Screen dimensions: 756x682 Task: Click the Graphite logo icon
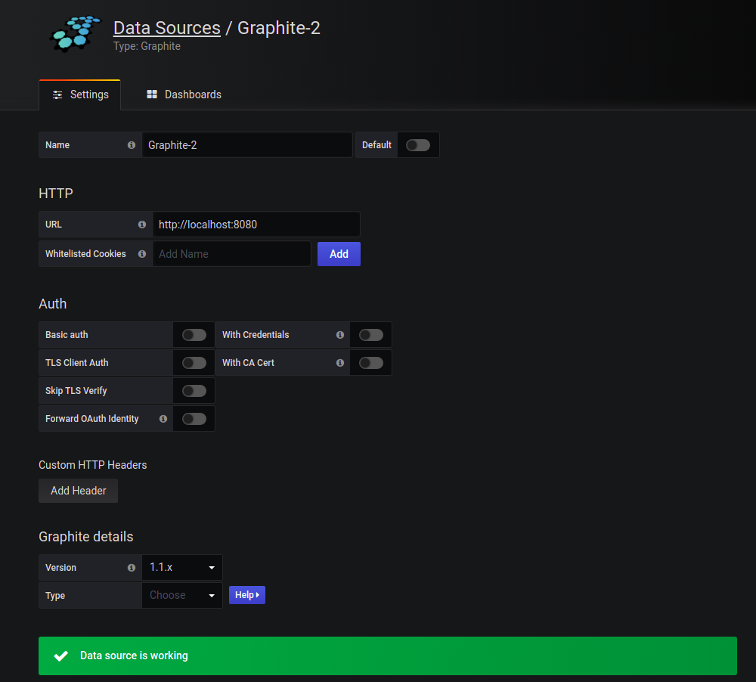[75, 33]
